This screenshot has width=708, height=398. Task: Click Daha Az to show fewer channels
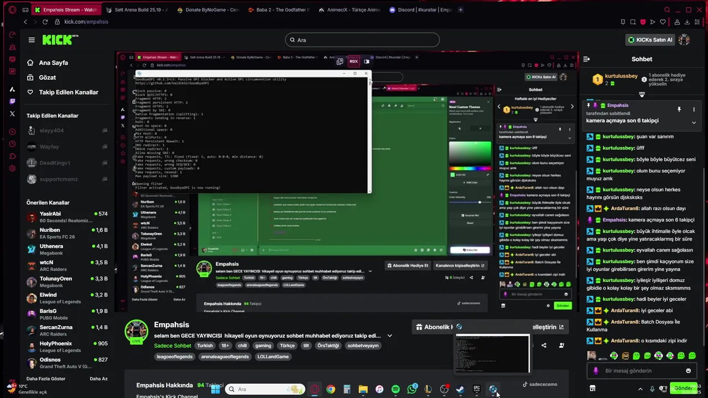pyautogui.click(x=98, y=379)
